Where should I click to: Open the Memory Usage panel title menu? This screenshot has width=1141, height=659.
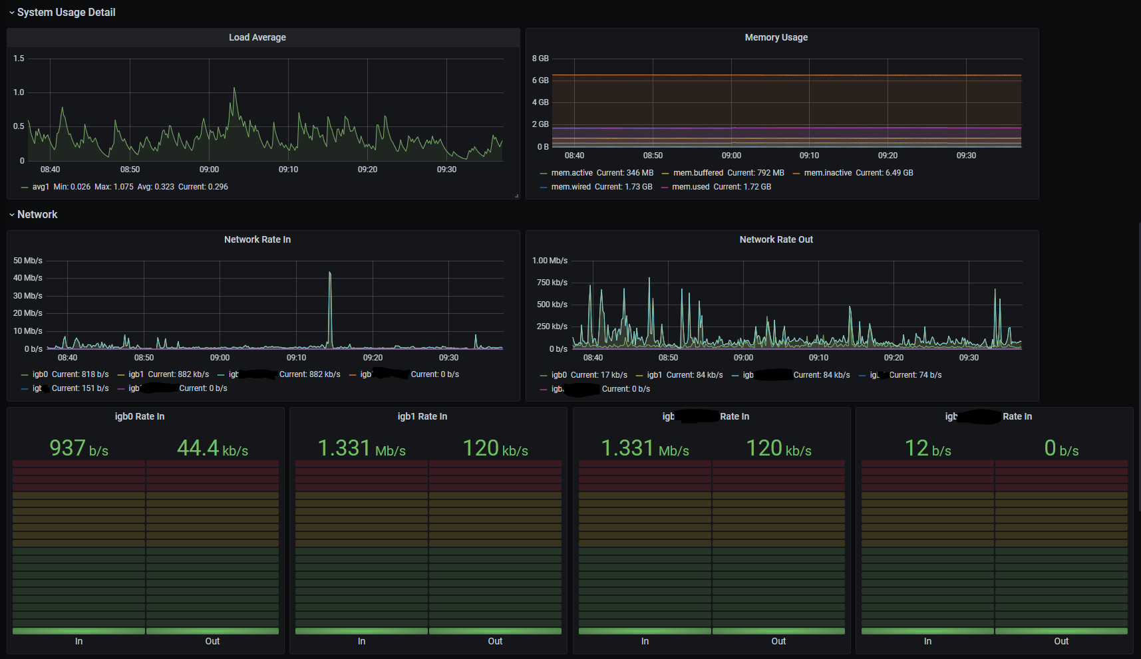(776, 37)
